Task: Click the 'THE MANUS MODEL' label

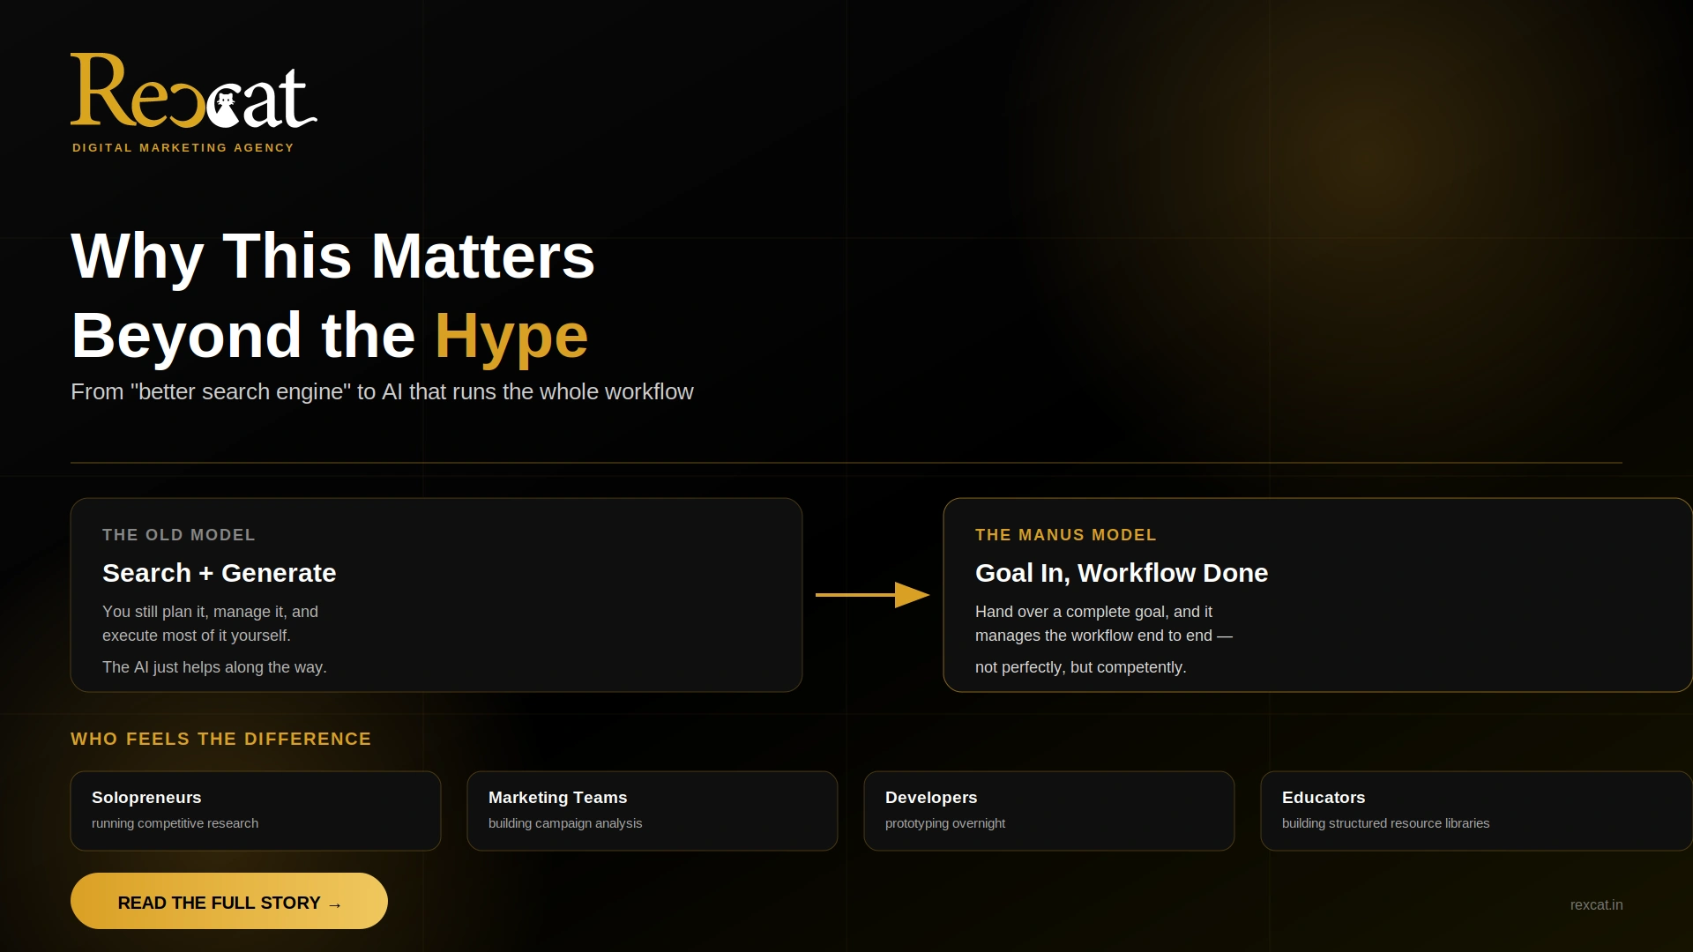Action: [x=1066, y=535]
